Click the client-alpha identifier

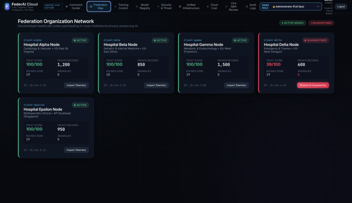point(33,40)
